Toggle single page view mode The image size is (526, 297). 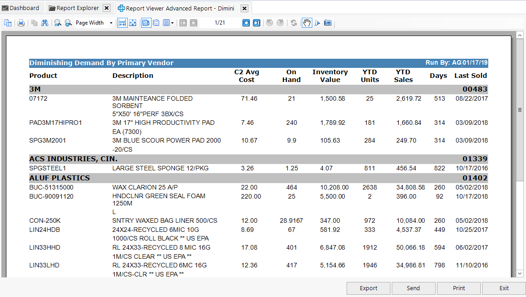(146, 22)
